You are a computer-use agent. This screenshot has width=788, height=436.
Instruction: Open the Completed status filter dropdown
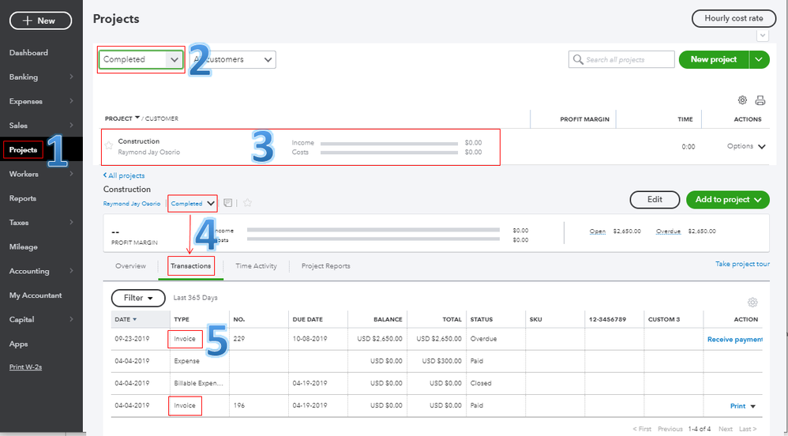click(x=141, y=59)
